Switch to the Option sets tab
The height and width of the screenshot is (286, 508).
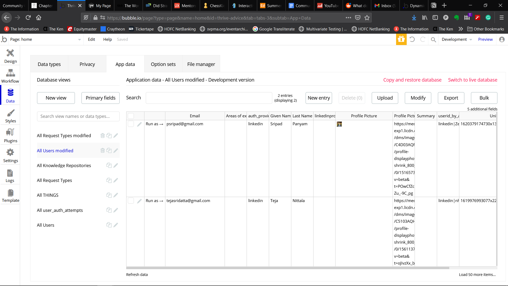tap(163, 64)
